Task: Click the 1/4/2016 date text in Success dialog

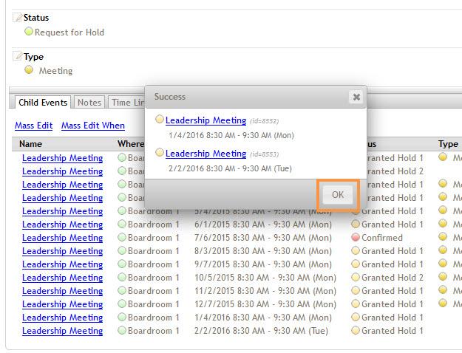Action: click(x=231, y=135)
